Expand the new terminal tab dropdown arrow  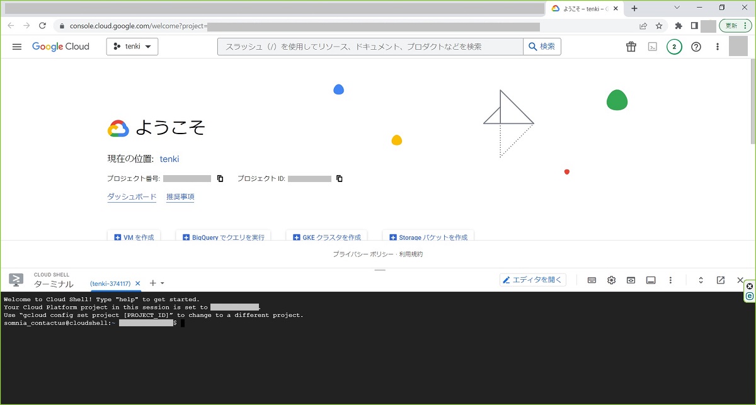click(x=163, y=283)
